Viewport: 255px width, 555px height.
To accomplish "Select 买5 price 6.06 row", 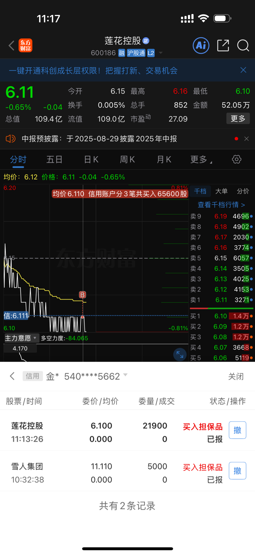I will tap(221, 357).
